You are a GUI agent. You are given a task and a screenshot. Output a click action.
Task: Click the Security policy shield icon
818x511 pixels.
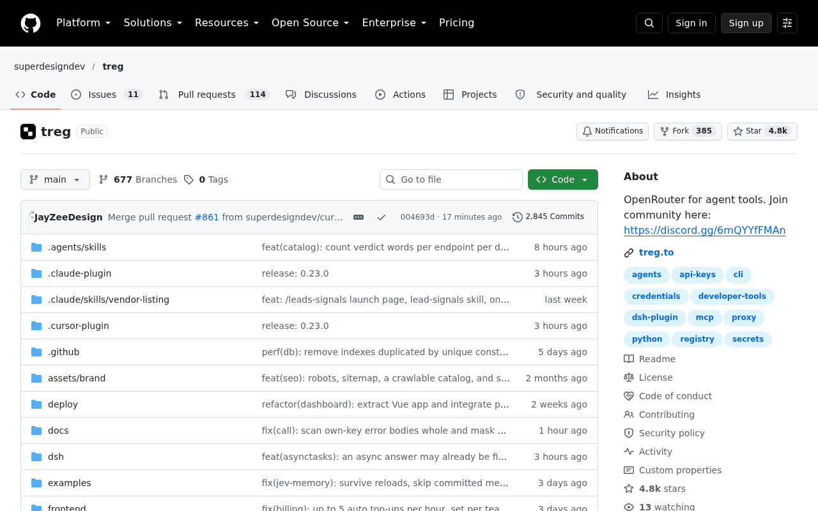[629, 433]
